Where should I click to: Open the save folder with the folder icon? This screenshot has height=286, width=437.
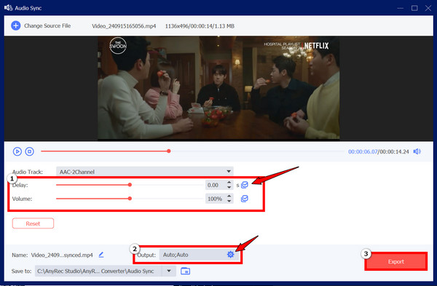[185, 271]
